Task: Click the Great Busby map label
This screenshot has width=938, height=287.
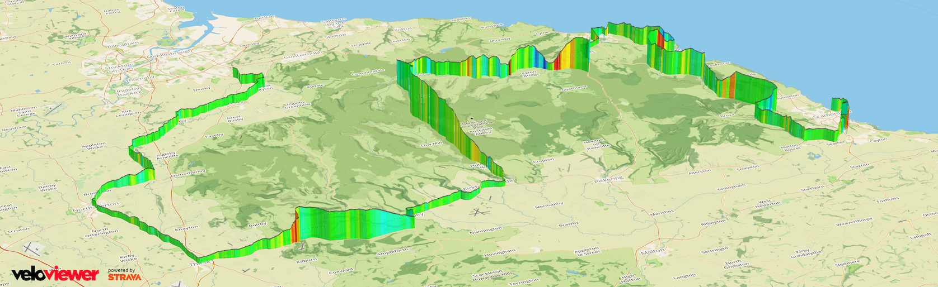Action: tap(235, 118)
